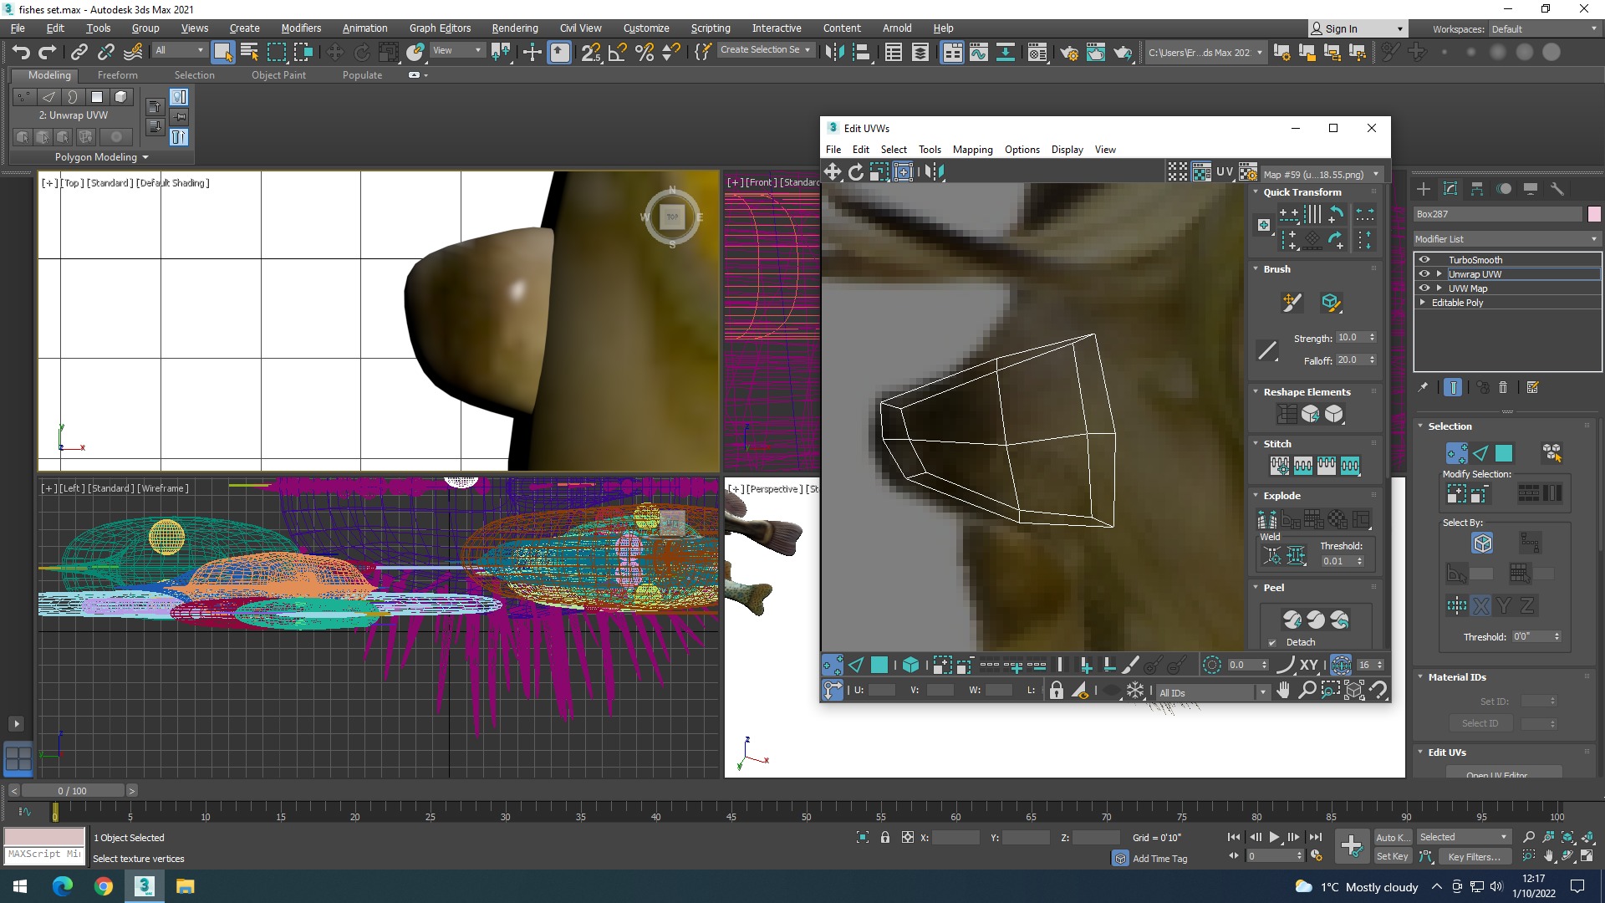Click the Weld Selected Subobjects icon
The width and height of the screenshot is (1605, 903).
click(1296, 554)
